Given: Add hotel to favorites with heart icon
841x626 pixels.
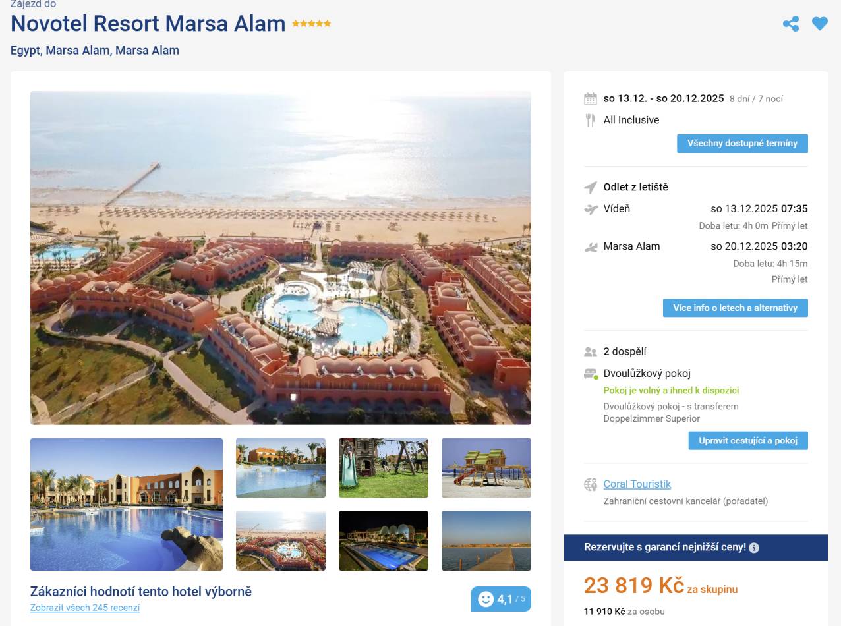Looking at the screenshot, I should pyautogui.click(x=819, y=24).
